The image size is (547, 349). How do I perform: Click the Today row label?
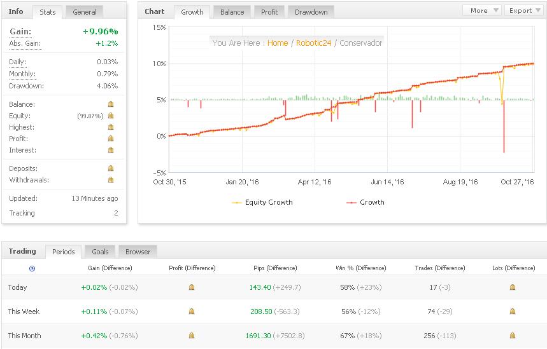tap(17, 287)
